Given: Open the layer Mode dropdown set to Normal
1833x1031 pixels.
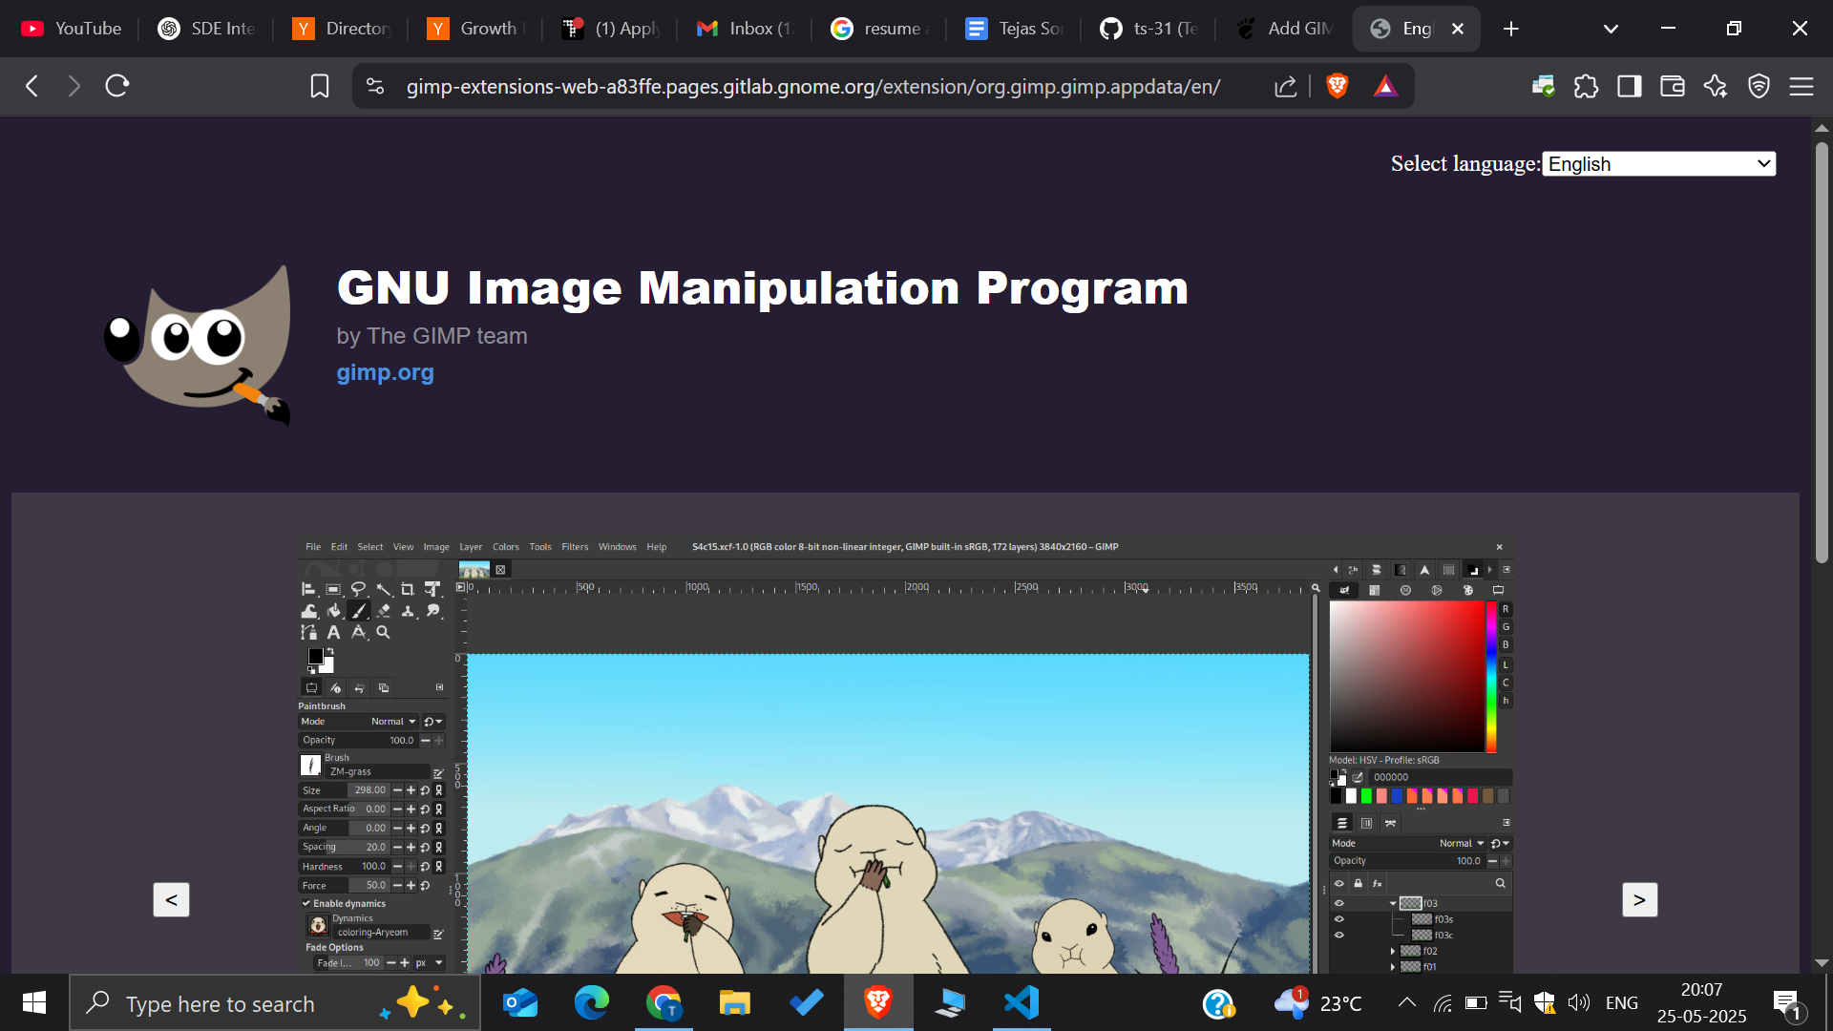Looking at the screenshot, I should [1463, 843].
